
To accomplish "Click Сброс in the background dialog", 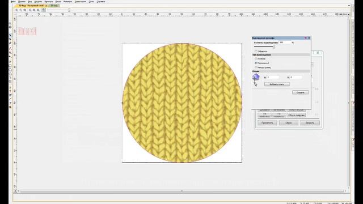I will click(x=289, y=123).
